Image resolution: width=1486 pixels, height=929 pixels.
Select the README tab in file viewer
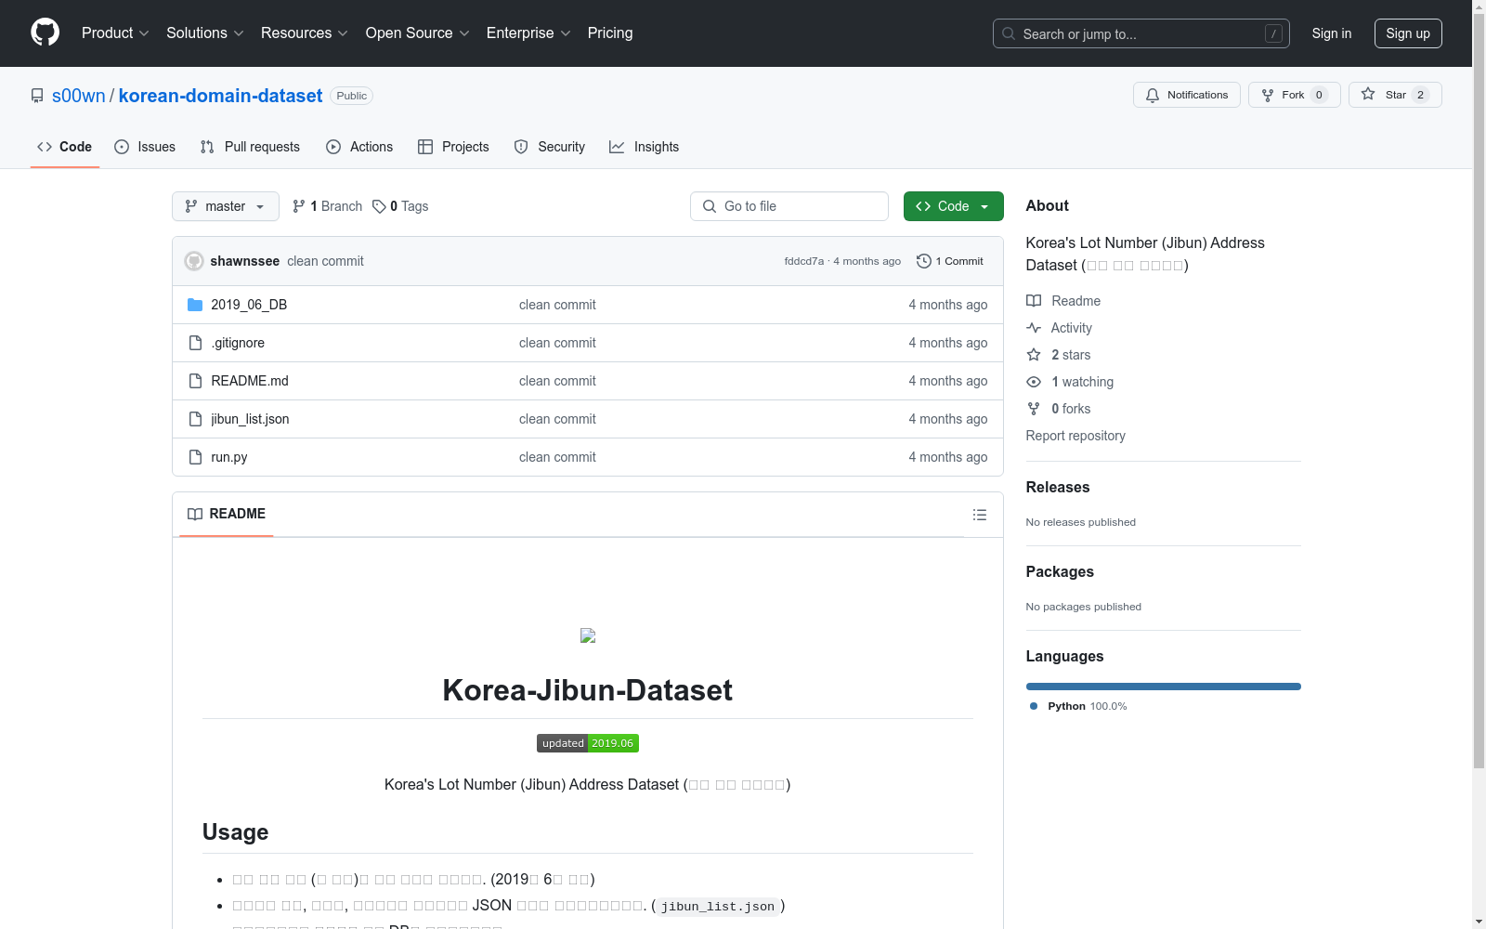[227, 514]
